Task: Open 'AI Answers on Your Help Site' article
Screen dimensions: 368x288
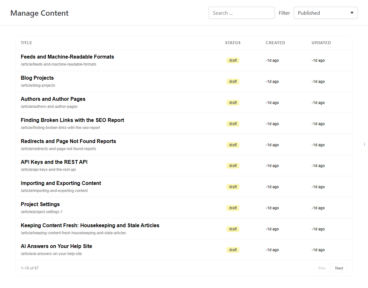Action: pyautogui.click(x=56, y=246)
